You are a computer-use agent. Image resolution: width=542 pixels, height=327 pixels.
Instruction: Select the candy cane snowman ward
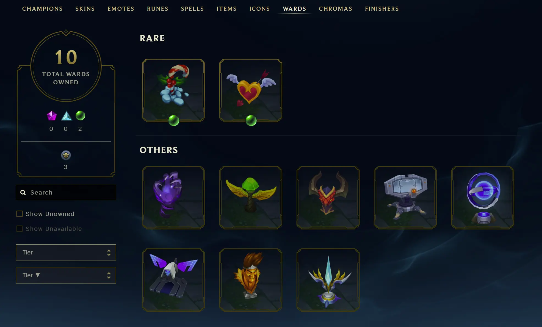173,90
